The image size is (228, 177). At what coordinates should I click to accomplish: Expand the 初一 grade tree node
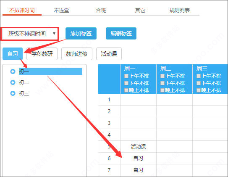coord(13,71)
